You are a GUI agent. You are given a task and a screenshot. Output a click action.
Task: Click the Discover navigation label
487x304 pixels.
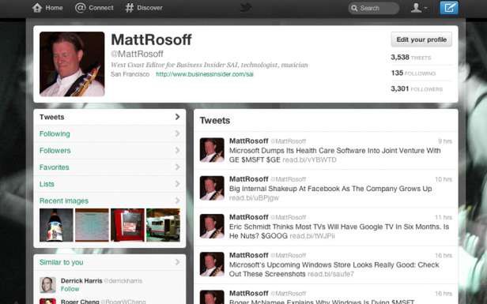tap(149, 8)
